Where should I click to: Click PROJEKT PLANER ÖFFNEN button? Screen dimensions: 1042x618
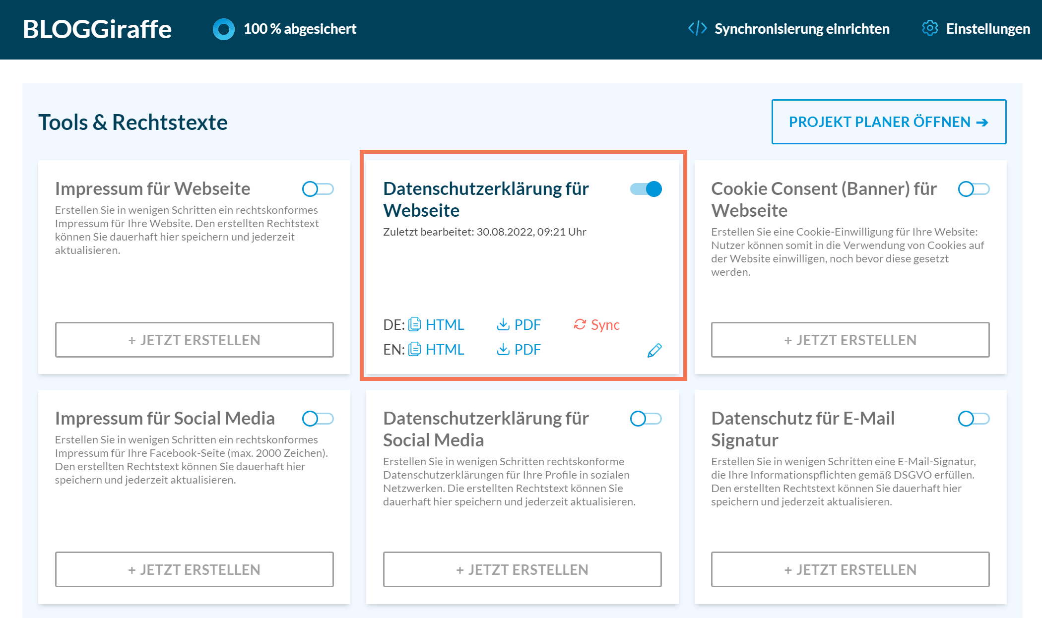(x=888, y=122)
